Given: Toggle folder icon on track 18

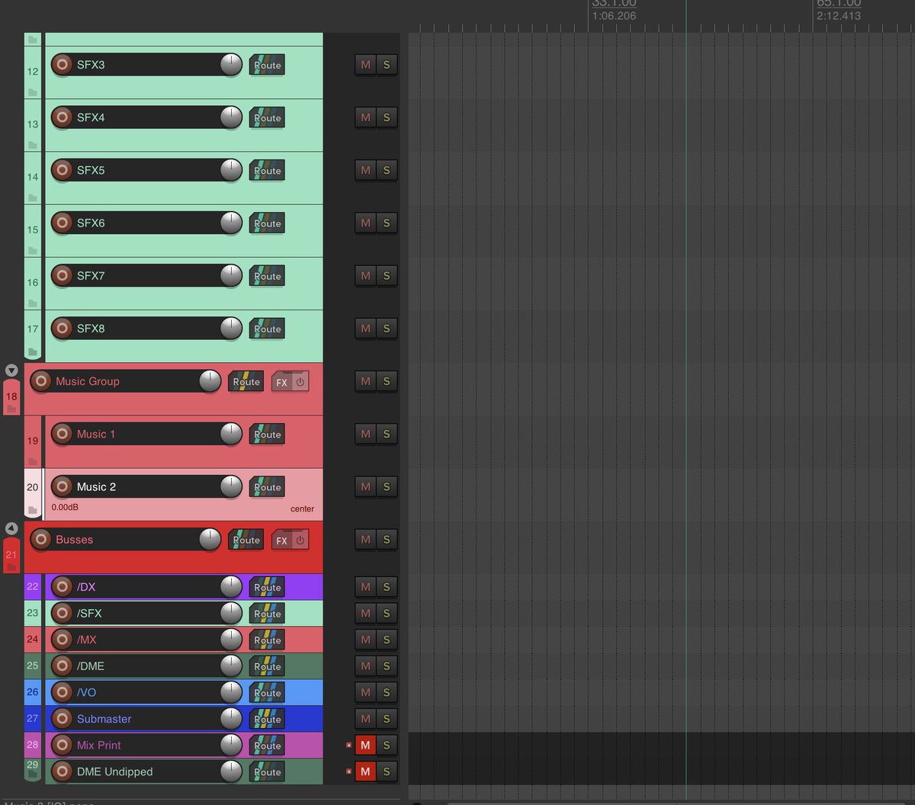Looking at the screenshot, I should coord(11,409).
